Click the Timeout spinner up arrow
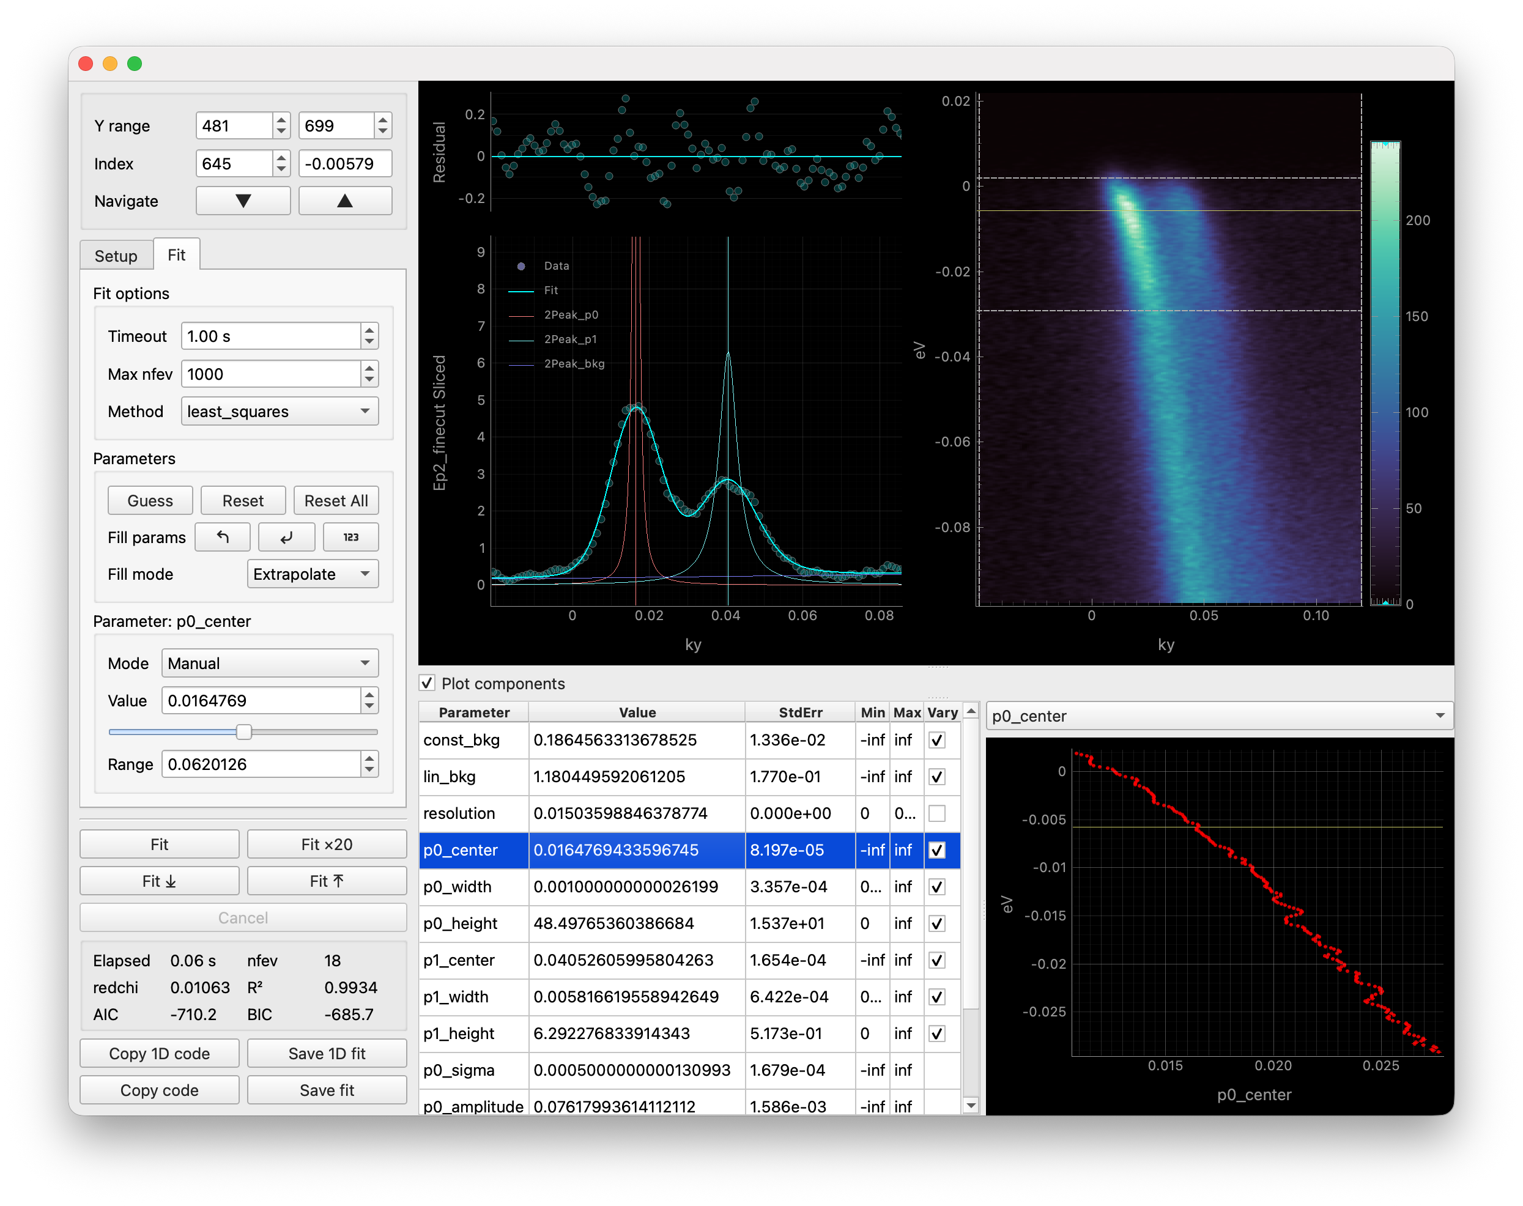This screenshot has height=1206, width=1523. click(x=369, y=330)
